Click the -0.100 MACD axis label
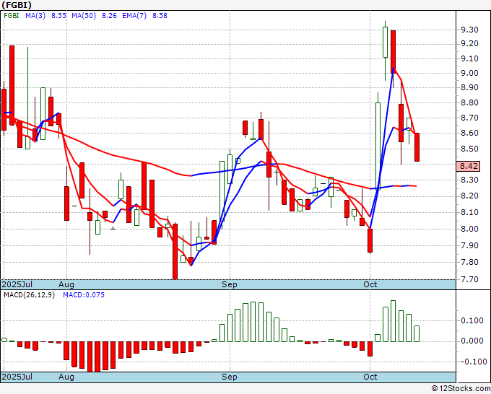 pyautogui.click(x=472, y=362)
